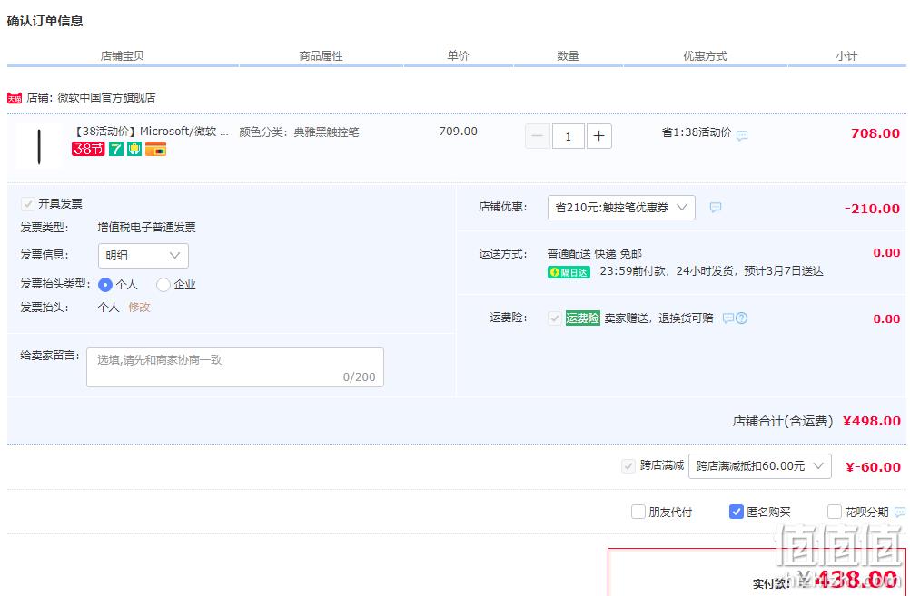Click the question mark help icon for 运费险
910x596 pixels.
741,318
